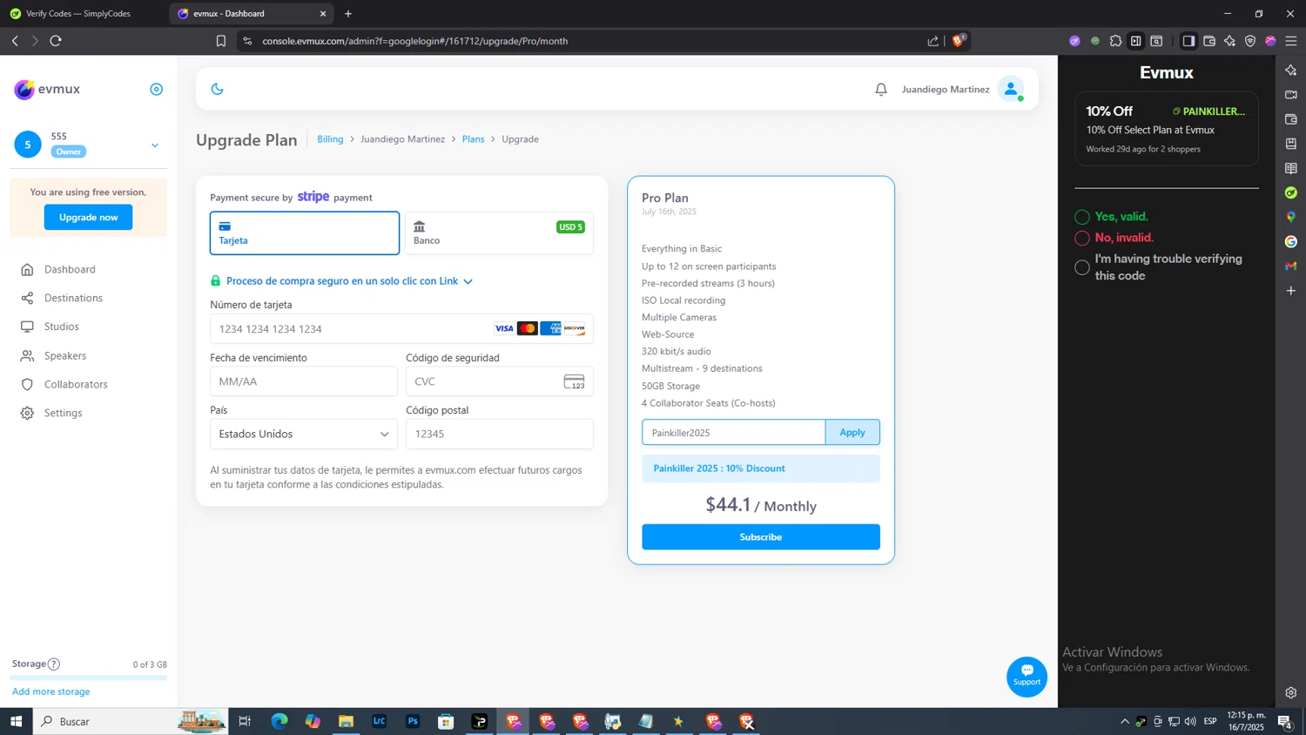Show hidden system tray icons
Image resolution: width=1306 pixels, height=735 pixels.
coord(1124,721)
